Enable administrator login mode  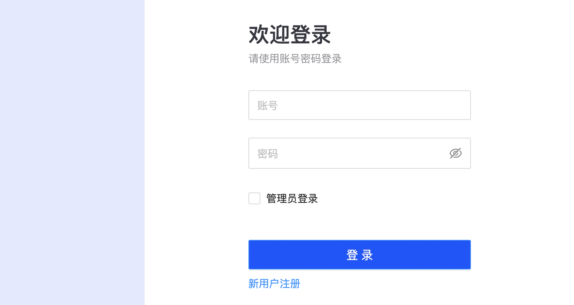coord(254,198)
